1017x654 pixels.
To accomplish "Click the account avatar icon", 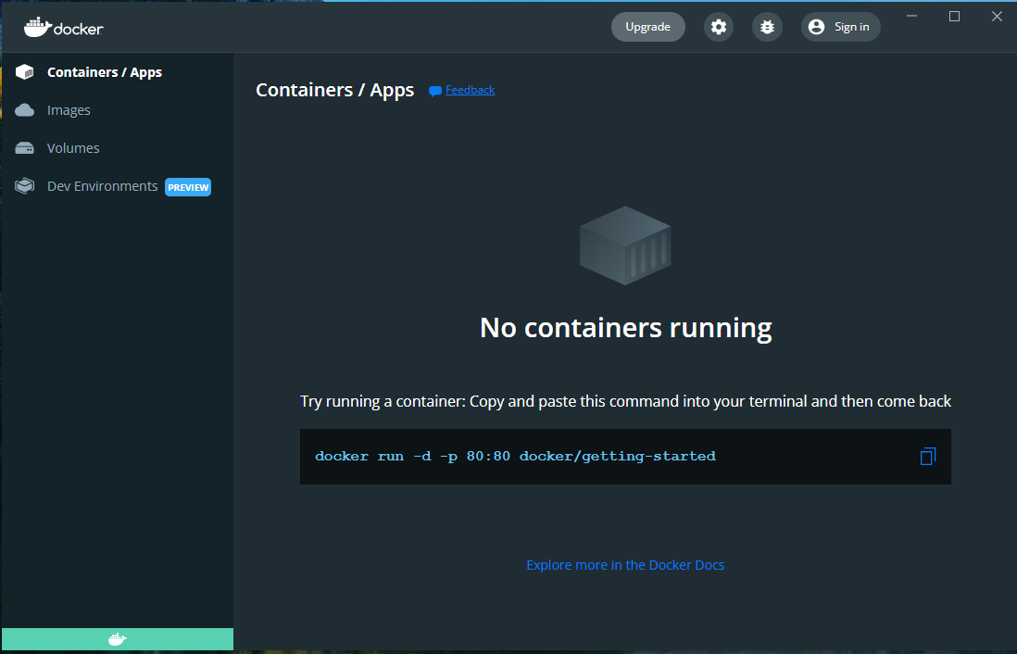I will [x=817, y=27].
